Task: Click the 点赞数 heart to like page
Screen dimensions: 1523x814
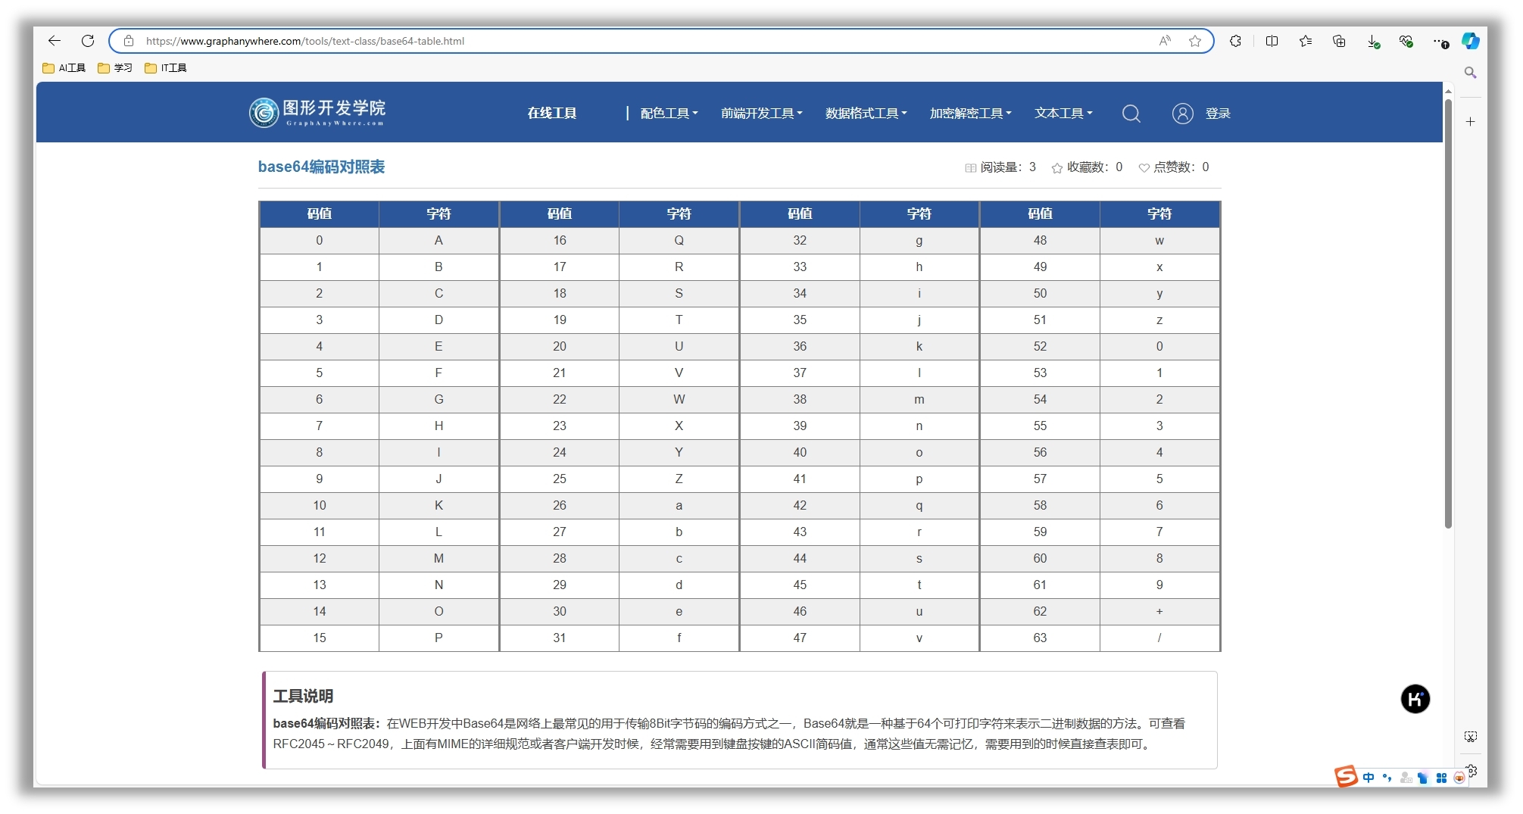Action: coord(1144,168)
